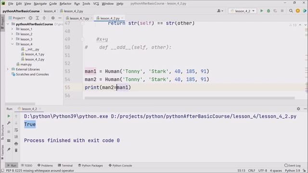Screen dimensions: 308x173
Task: Open Run panel settings gear
Action: (x=298, y=109)
